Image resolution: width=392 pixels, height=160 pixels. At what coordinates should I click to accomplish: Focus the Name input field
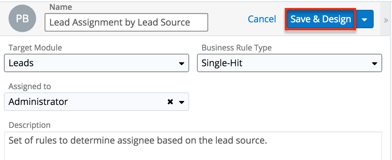(x=126, y=22)
